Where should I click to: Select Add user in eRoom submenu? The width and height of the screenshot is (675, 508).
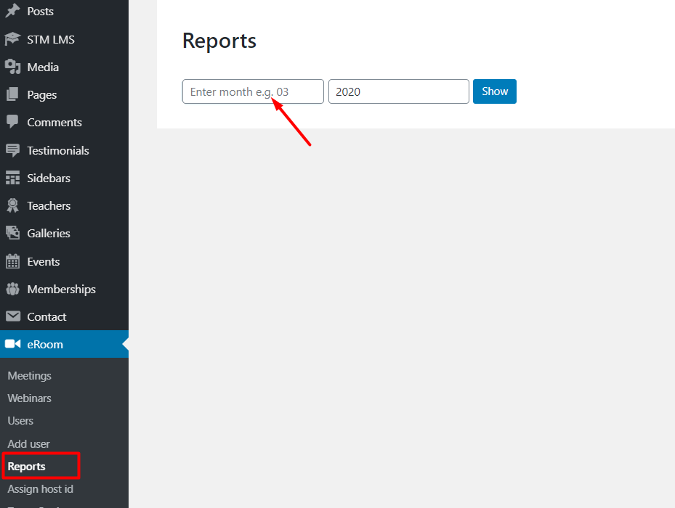click(x=28, y=444)
